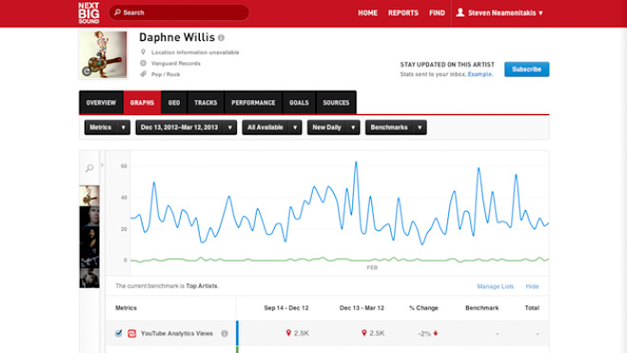This screenshot has height=353, width=627.
Task: Open the Manage Lists link
Action: pyautogui.click(x=495, y=286)
